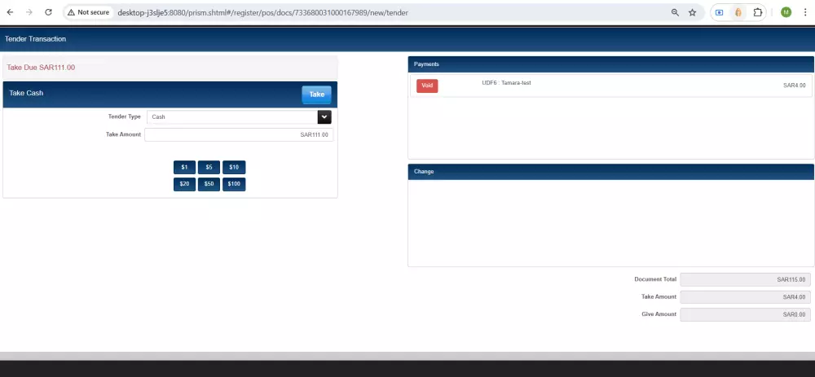This screenshot has height=377, width=815.
Task: Click Give Amount SAR0.00 field
Action: point(745,314)
